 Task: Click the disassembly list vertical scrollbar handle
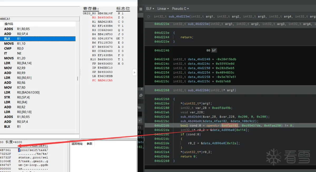point(77,78)
